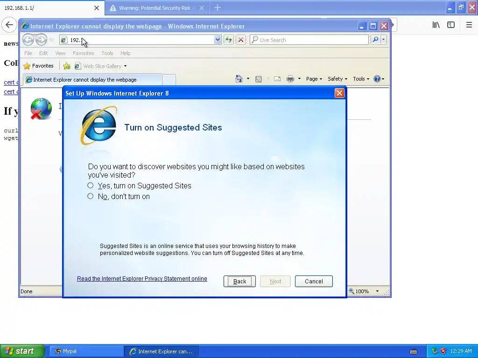Switch to Warning: Potential Security Risk tab
The width and height of the screenshot is (478, 358).
[154, 8]
